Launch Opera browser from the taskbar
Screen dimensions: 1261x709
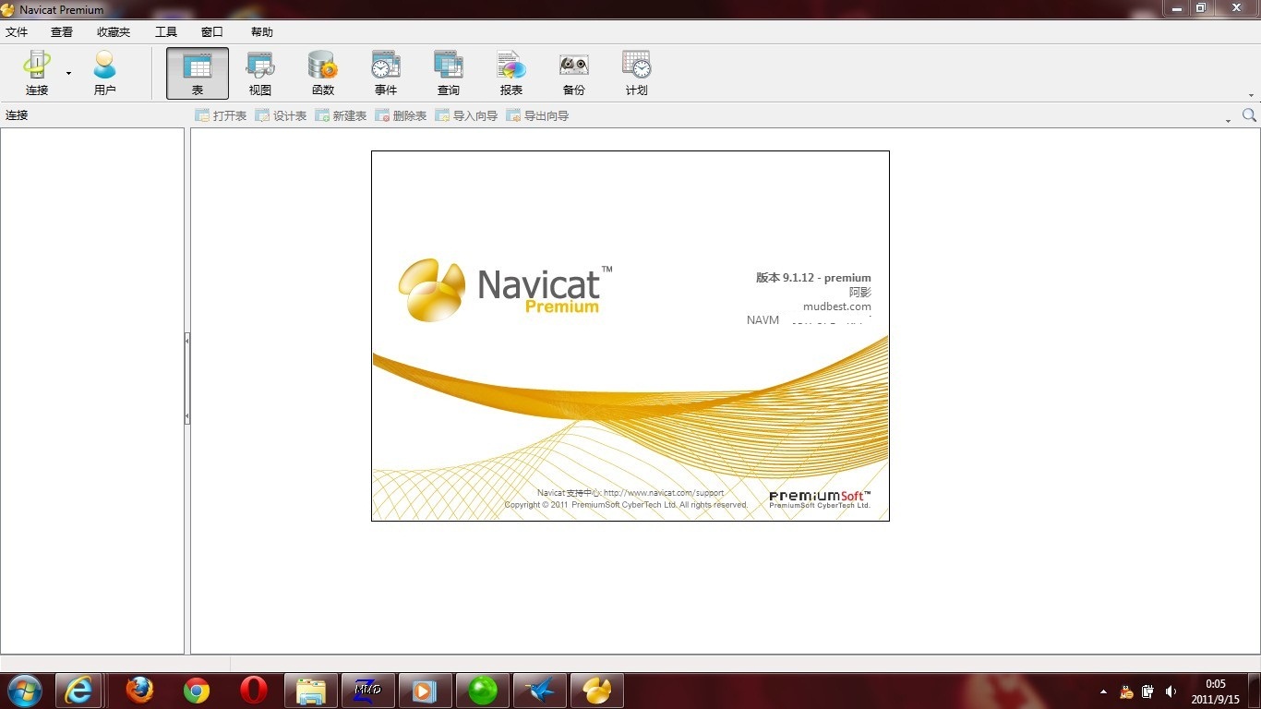[254, 691]
